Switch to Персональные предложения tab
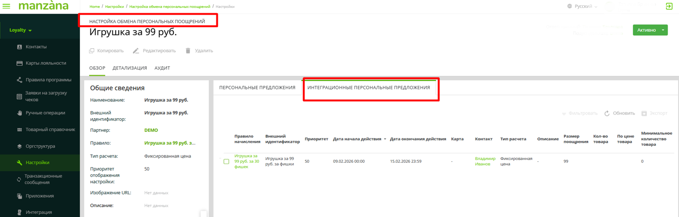Screen dimensions: 679x217 coord(257,87)
